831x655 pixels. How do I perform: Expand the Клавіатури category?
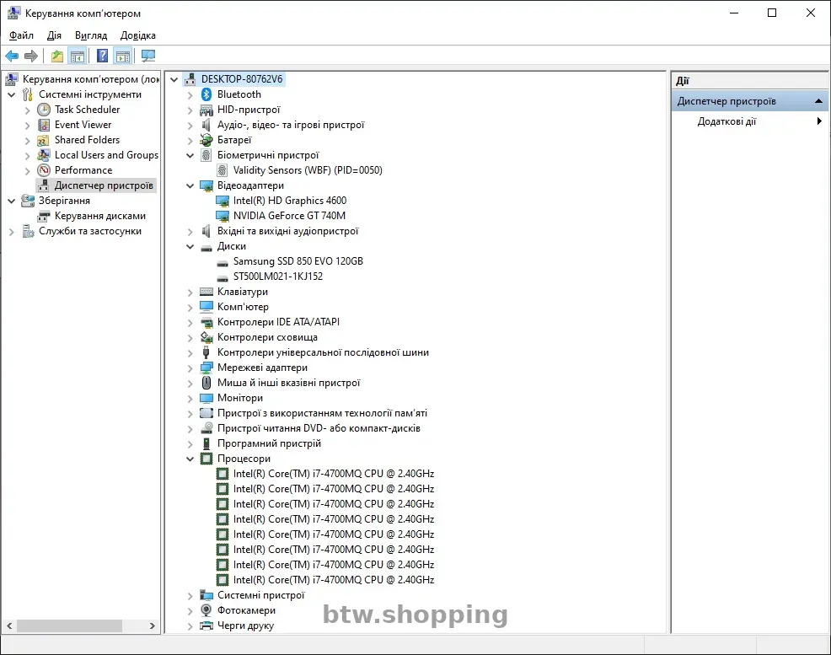(190, 293)
